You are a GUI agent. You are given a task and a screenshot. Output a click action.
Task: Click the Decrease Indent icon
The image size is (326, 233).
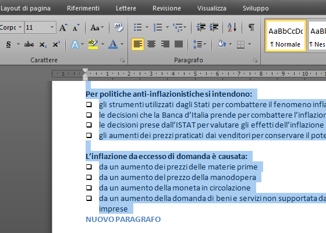(x=201, y=27)
